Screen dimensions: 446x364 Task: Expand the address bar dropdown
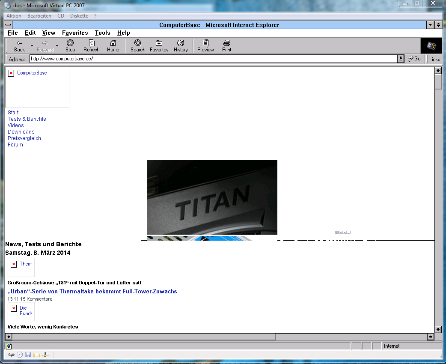401,59
